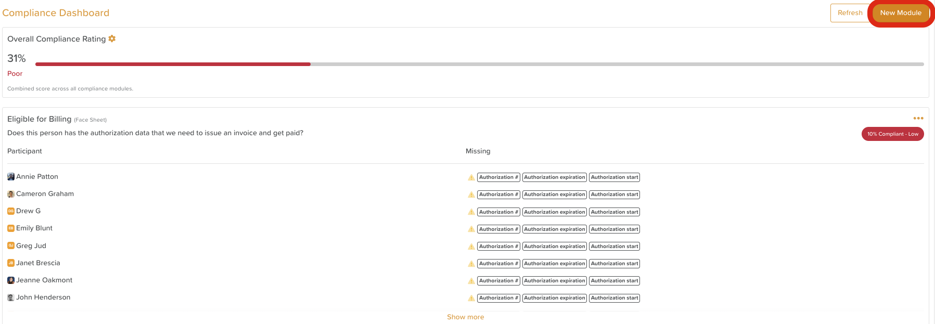The image size is (935, 324).
Task: Click warning icon in Emily Blunt row
Action: 471,229
